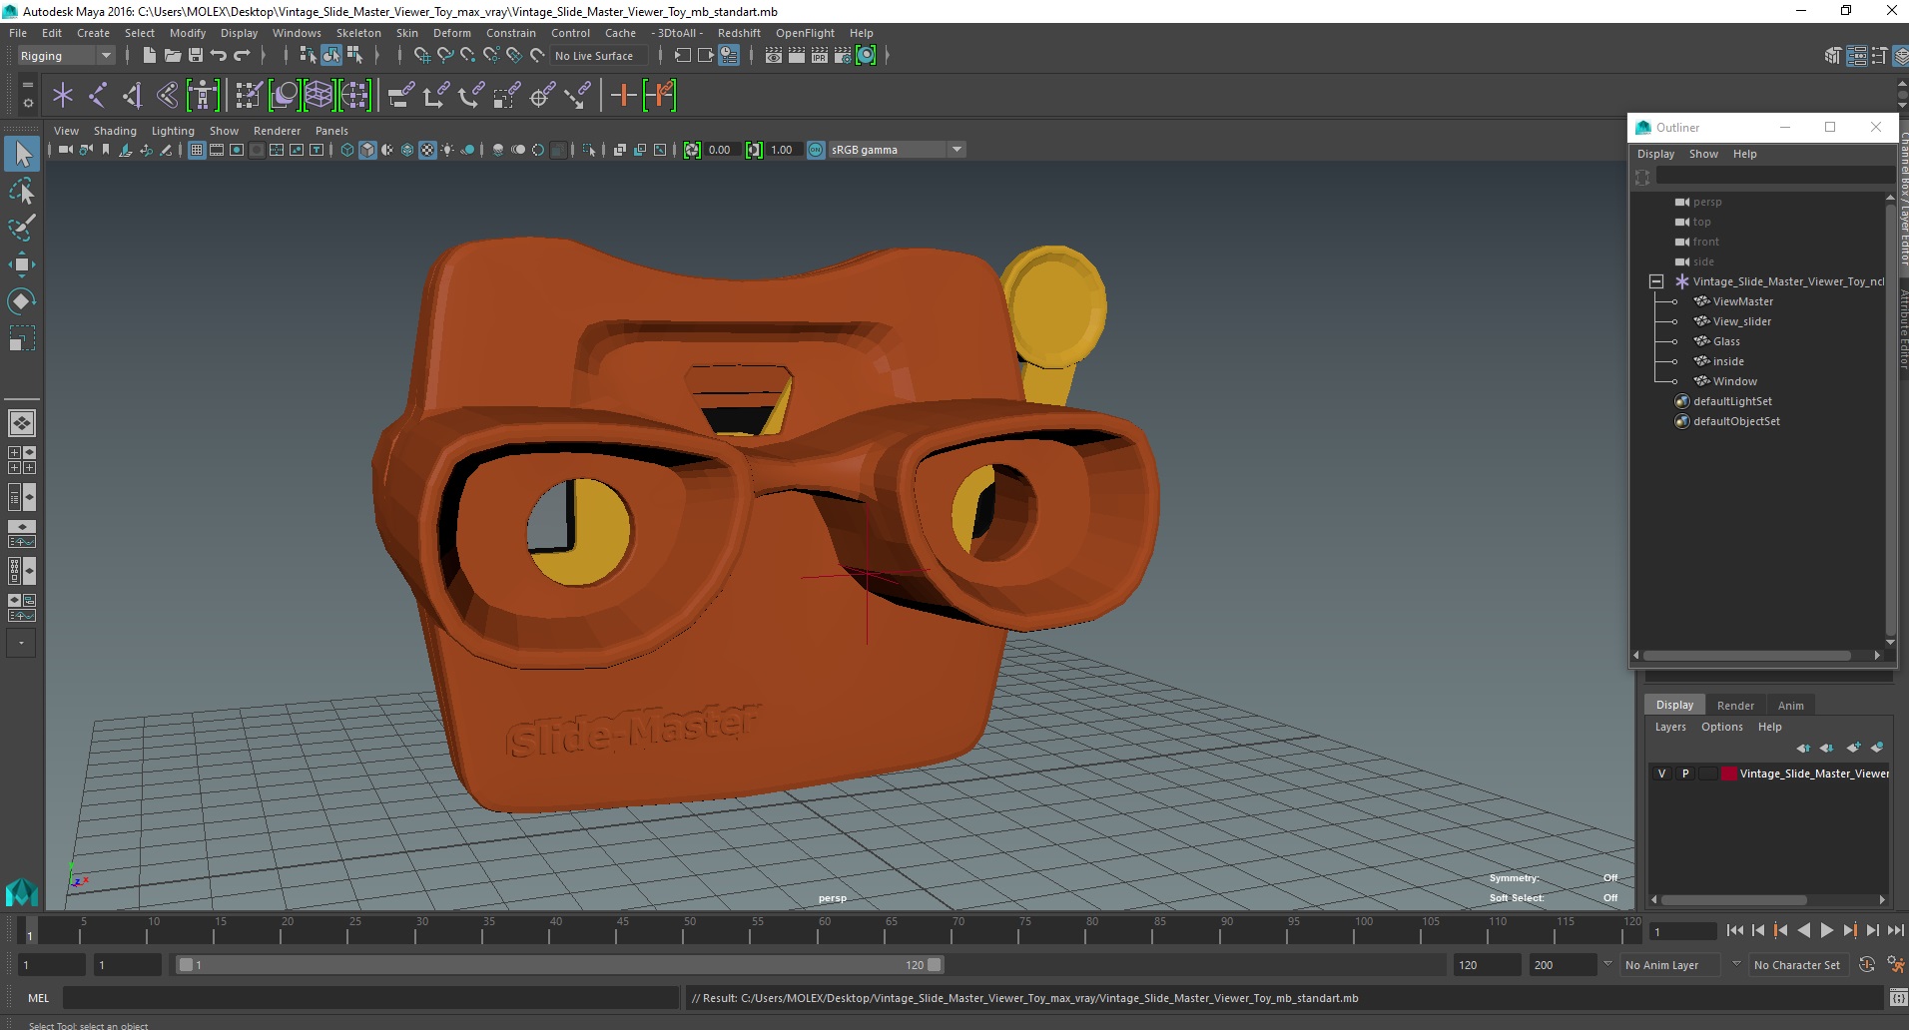The image size is (1909, 1030).
Task: Toggle textured display checker icon
Action: click(427, 150)
